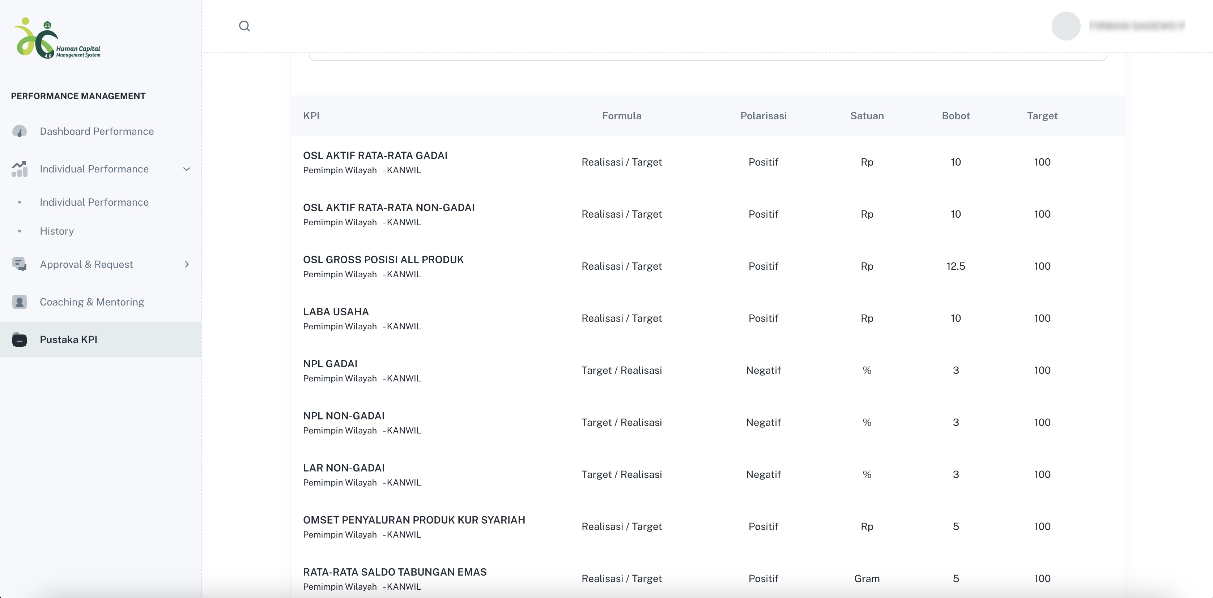Click the Dashboard Performance gauge icon
The height and width of the screenshot is (598, 1213).
pos(19,131)
